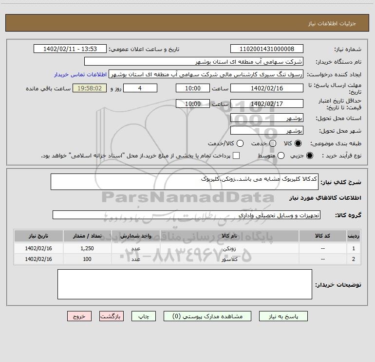Click the پاسخ به نیاز button
The width and height of the screenshot is (375, 362).
tap(283, 316)
